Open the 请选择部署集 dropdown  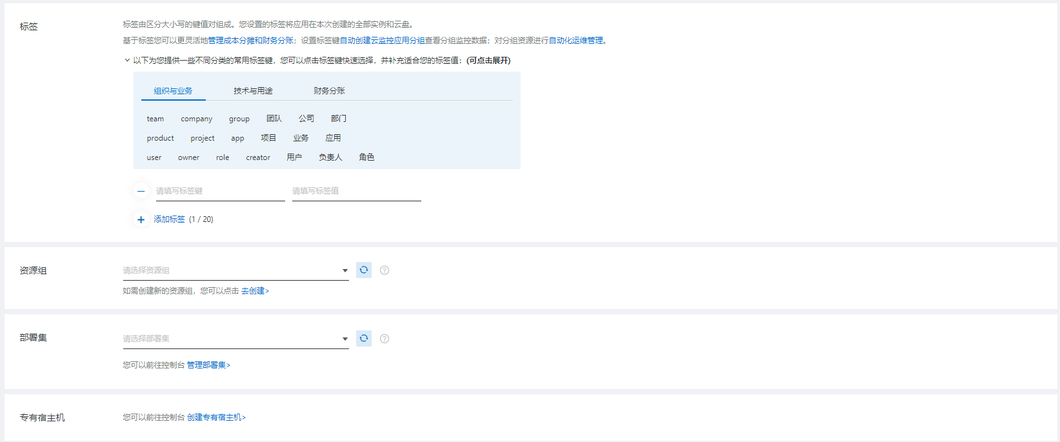pos(235,339)
